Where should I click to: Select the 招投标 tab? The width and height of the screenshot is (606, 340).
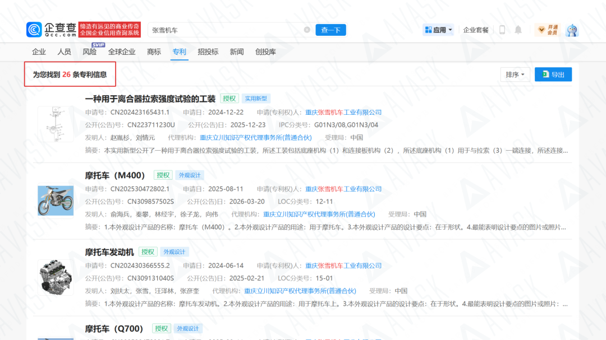pyautogui.click(x=208, y=52)
